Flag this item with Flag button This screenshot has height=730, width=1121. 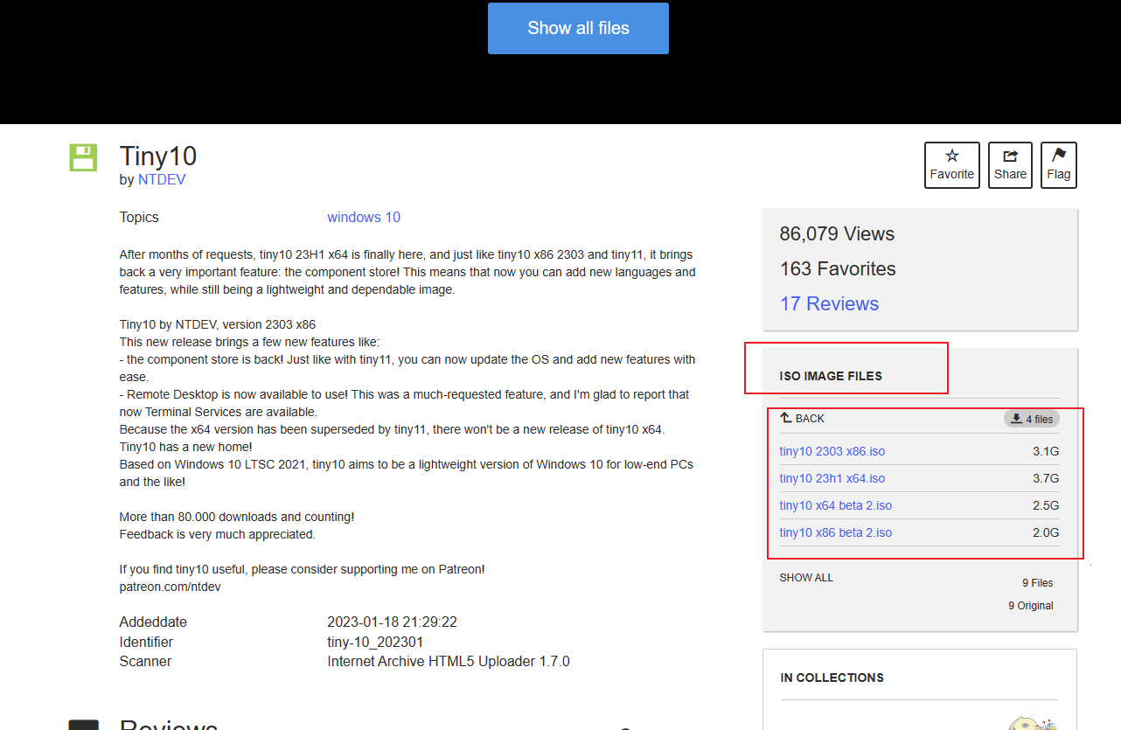pyautogui.click(x=1059, y=165)
